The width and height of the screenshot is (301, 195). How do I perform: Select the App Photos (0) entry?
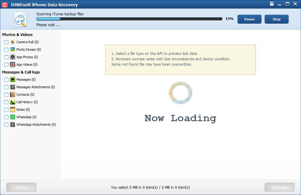tap(27, 57)
